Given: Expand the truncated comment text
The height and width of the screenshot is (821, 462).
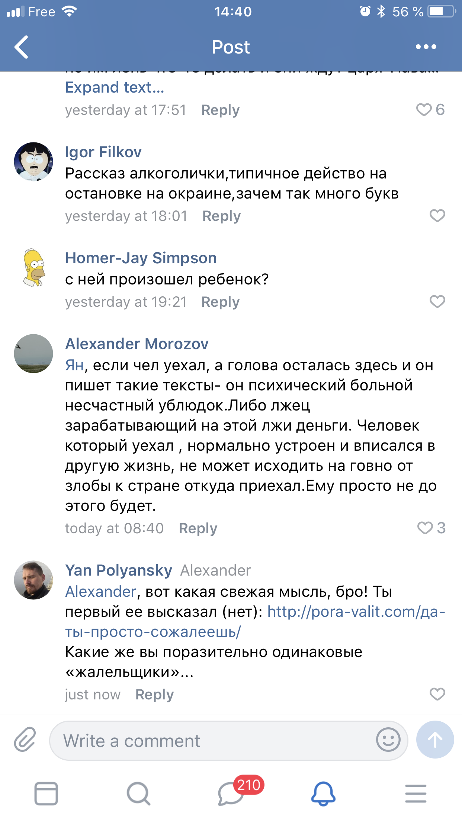Looking at the screenshot, I should pos(115,87).
